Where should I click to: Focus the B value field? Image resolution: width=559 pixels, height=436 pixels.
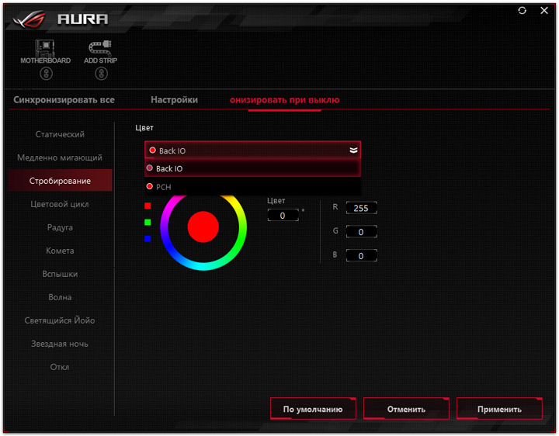(361, 255)
